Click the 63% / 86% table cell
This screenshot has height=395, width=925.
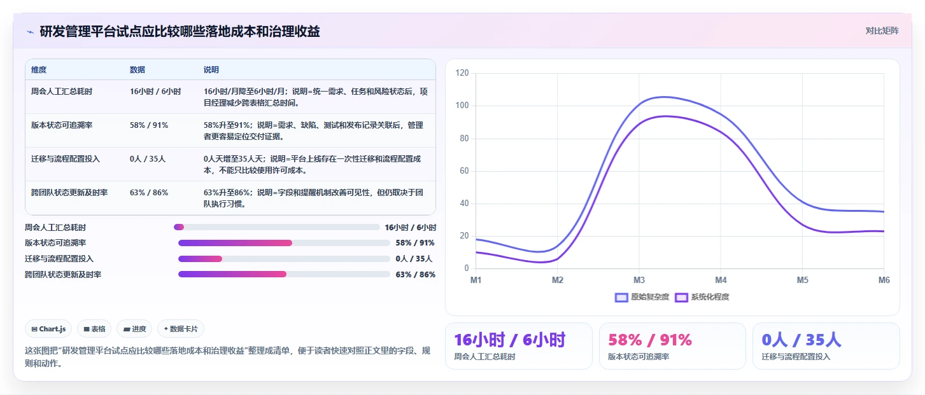[148, 193]
